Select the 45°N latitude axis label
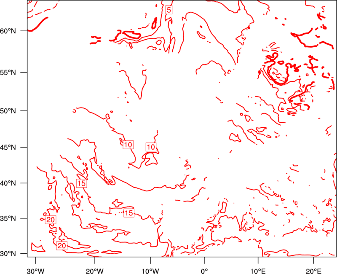 (8, 147)
